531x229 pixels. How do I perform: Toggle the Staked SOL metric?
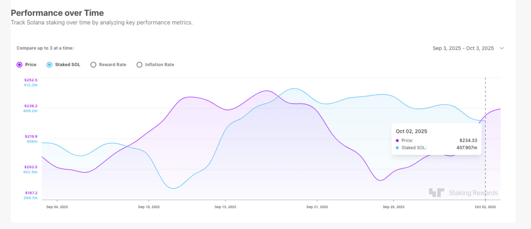pyautogui.click(x=50, y=65)
